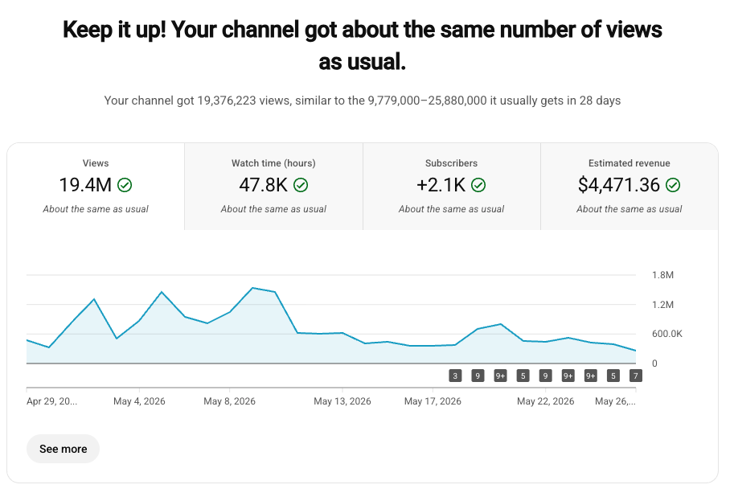Click the highest peak on the views chart

pos(252,288)
